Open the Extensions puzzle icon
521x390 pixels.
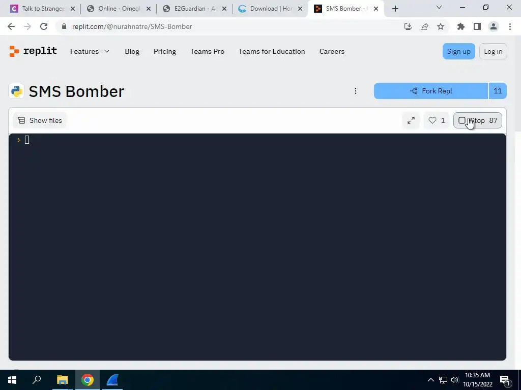point(461,26)
